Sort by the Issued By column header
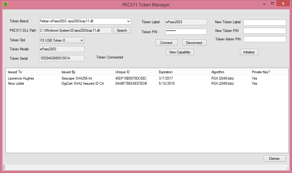Viewport: 292px width, 173px height. [86, 72]
